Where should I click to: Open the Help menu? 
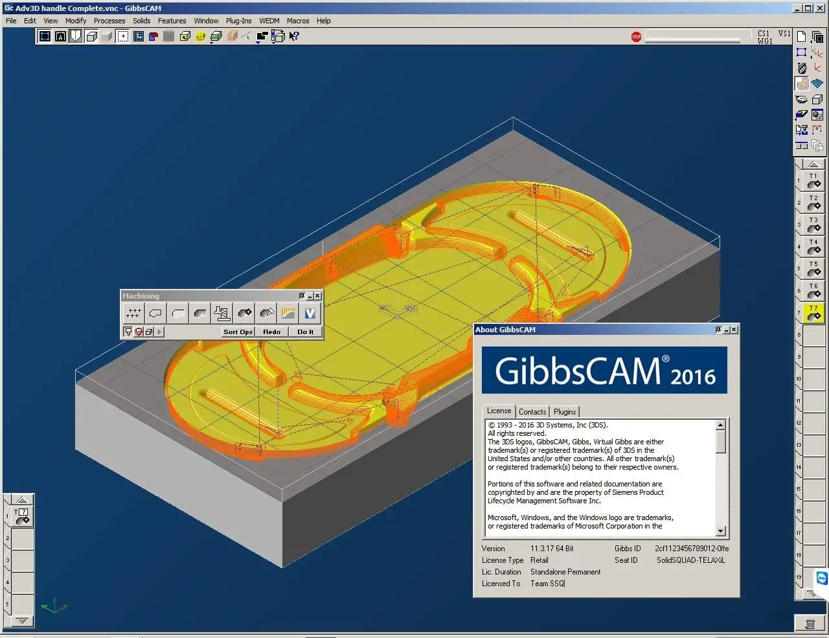324,21
